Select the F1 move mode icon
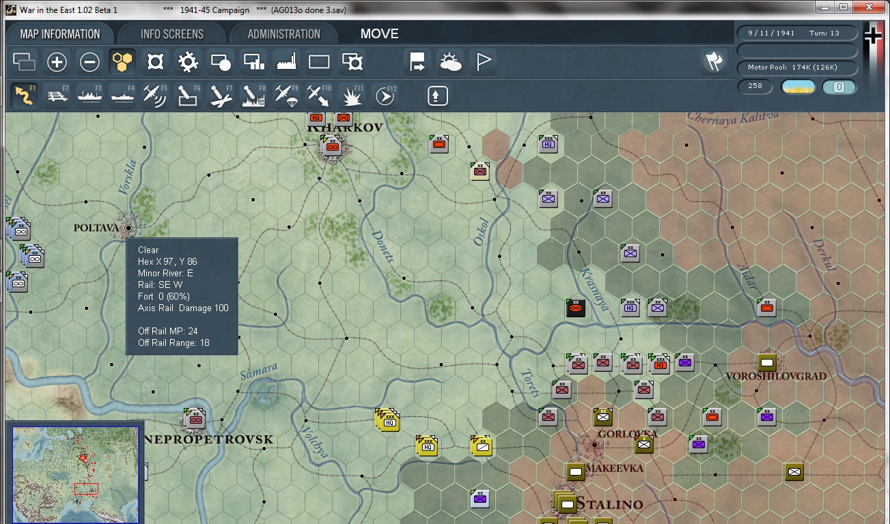 pos(25,96)
